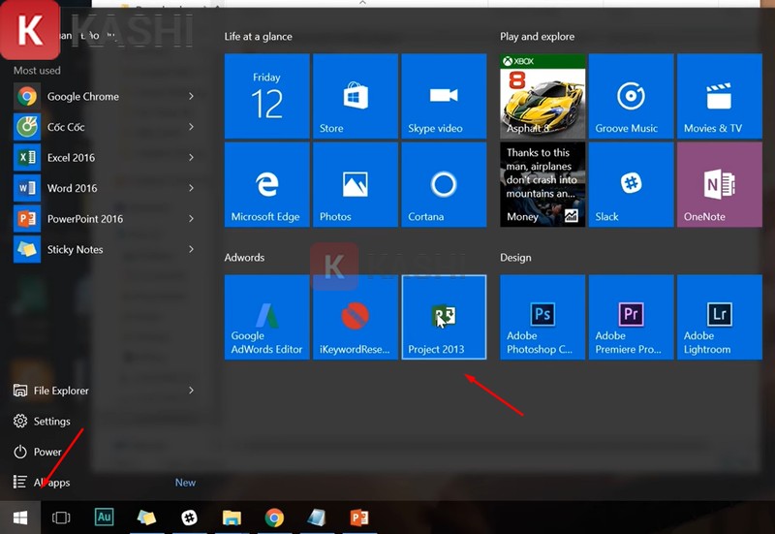Expand File Explorer jump list arrow
This screenshot has width=775, height=534.
coord(191,391)
